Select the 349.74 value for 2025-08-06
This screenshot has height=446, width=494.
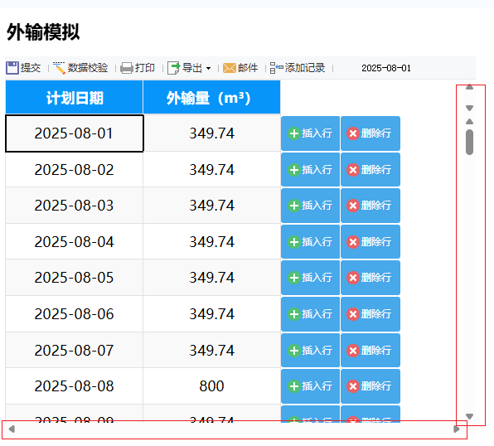point(211,314)
